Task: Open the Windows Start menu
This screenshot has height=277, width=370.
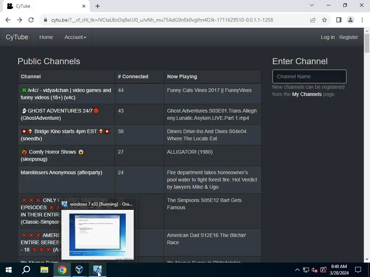Action: click(9, 270)
